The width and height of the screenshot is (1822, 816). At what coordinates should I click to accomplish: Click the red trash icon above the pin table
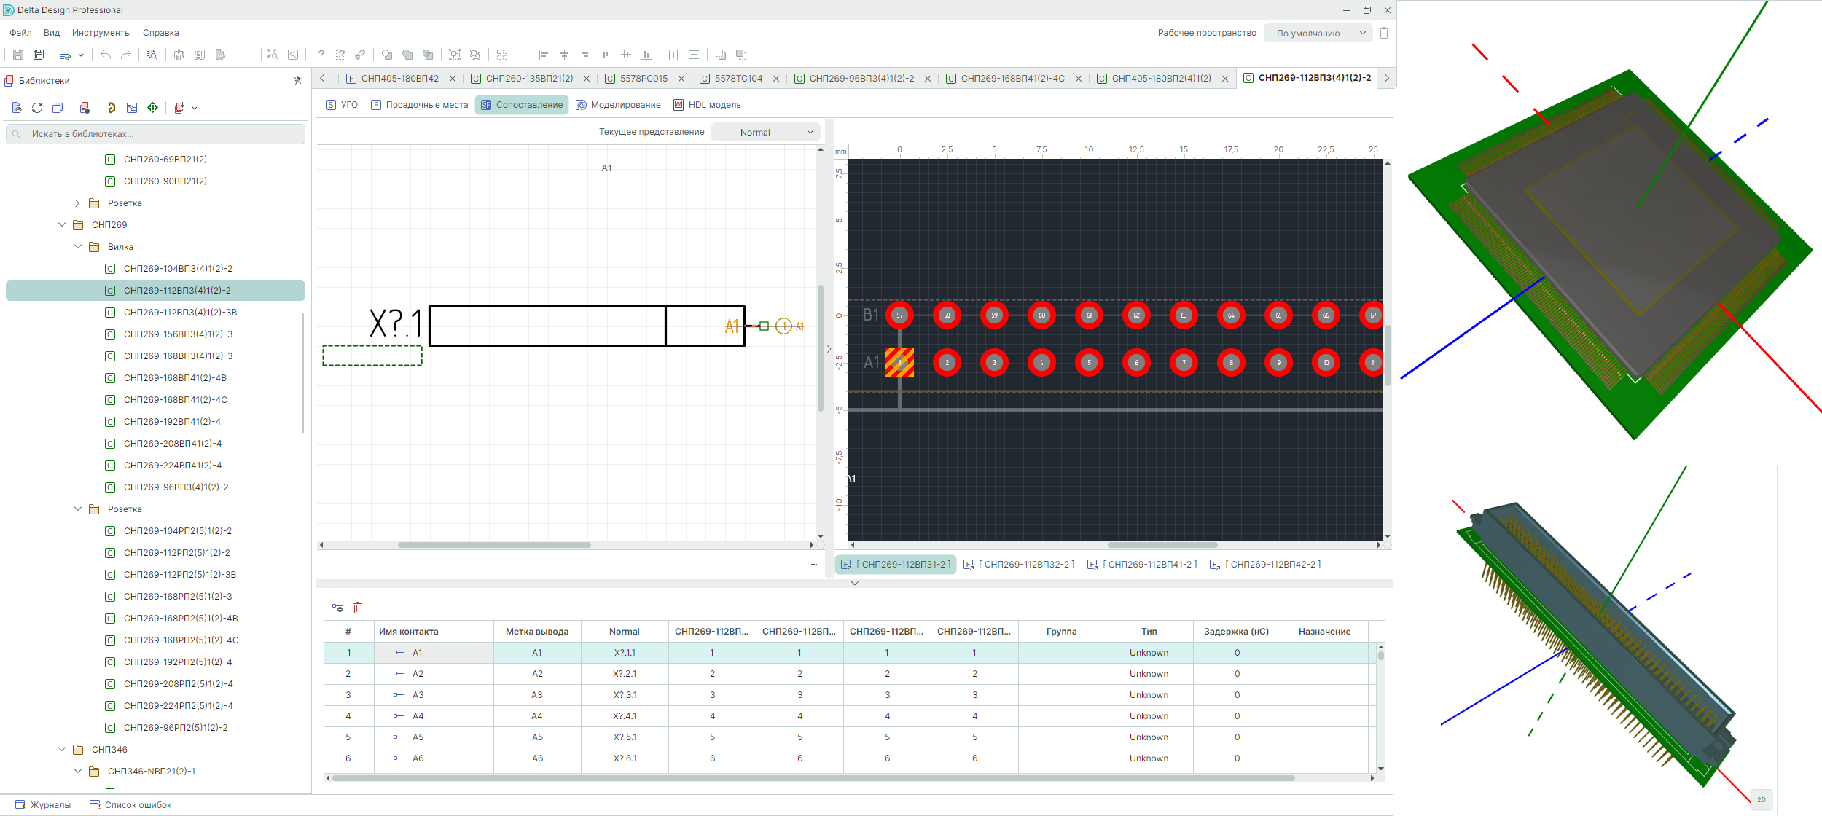tap(358, 608)
